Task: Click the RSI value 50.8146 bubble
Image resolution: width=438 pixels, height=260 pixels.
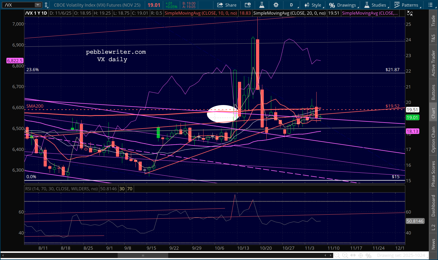Action: coord(415,221)
